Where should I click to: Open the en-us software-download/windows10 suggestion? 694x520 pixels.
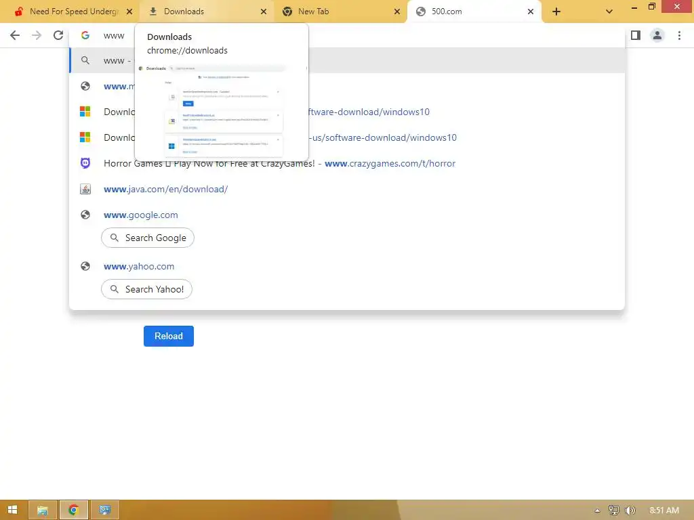pyautogui.click(x=347, y=137)
